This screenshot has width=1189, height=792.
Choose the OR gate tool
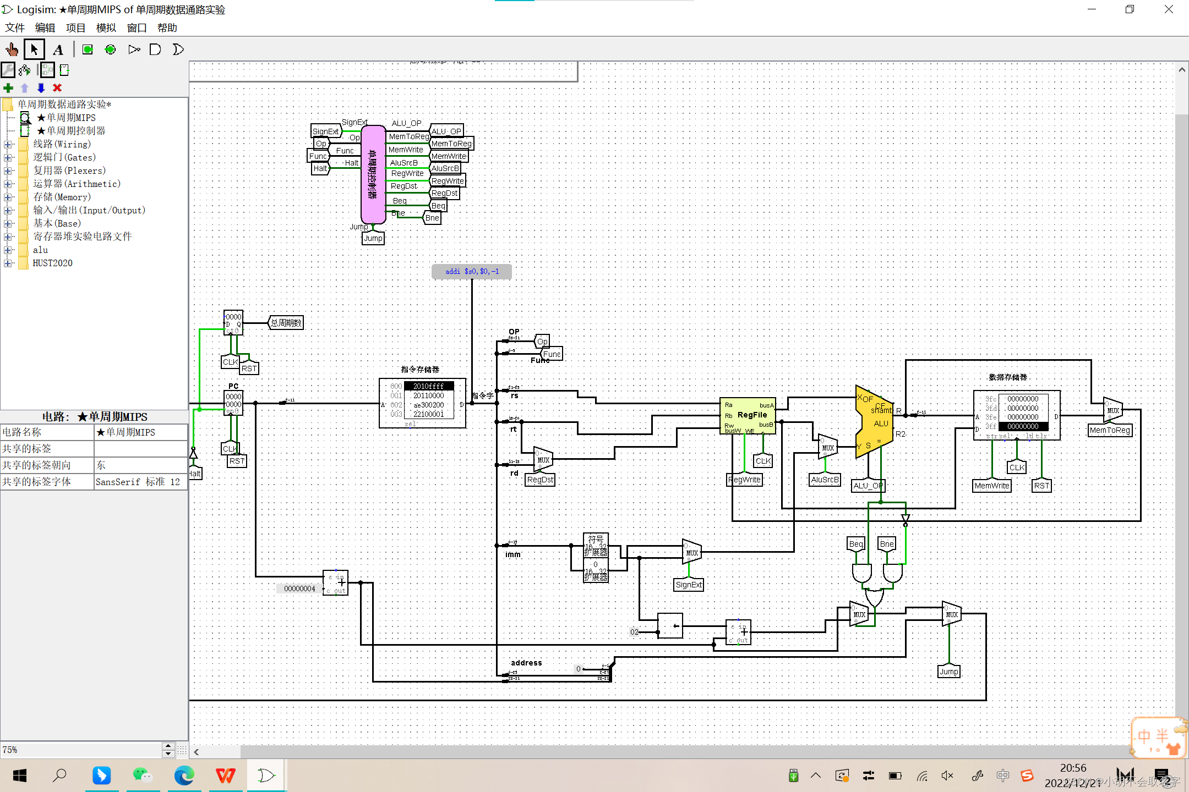[x=178, y=50]
